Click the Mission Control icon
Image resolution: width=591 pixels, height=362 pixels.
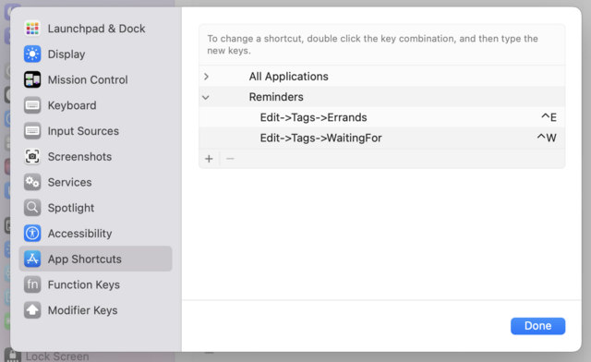click(32, 80)
